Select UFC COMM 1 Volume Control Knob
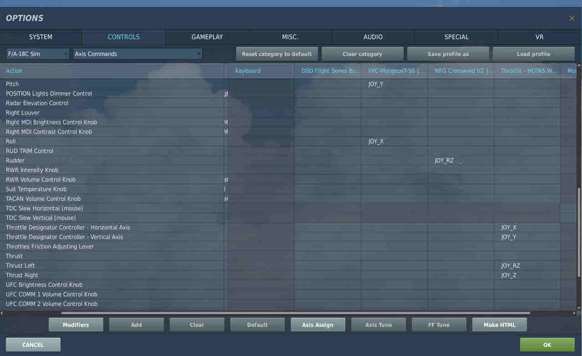 coord(111,295)
